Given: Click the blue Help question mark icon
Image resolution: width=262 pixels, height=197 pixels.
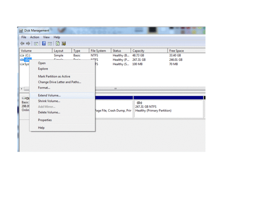Looking at the screenshot, I should tap(44, 44).
